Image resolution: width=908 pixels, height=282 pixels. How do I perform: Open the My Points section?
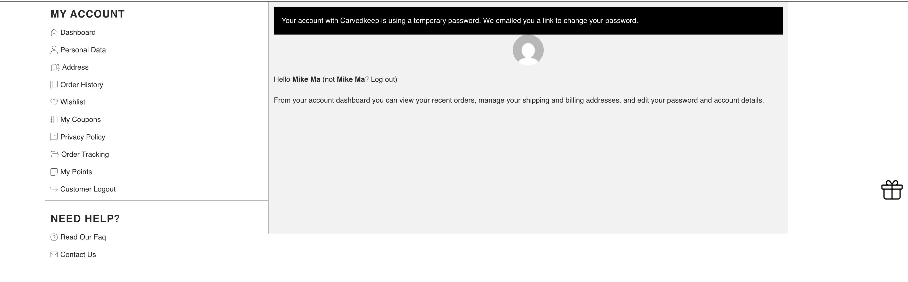click(76, 172)
